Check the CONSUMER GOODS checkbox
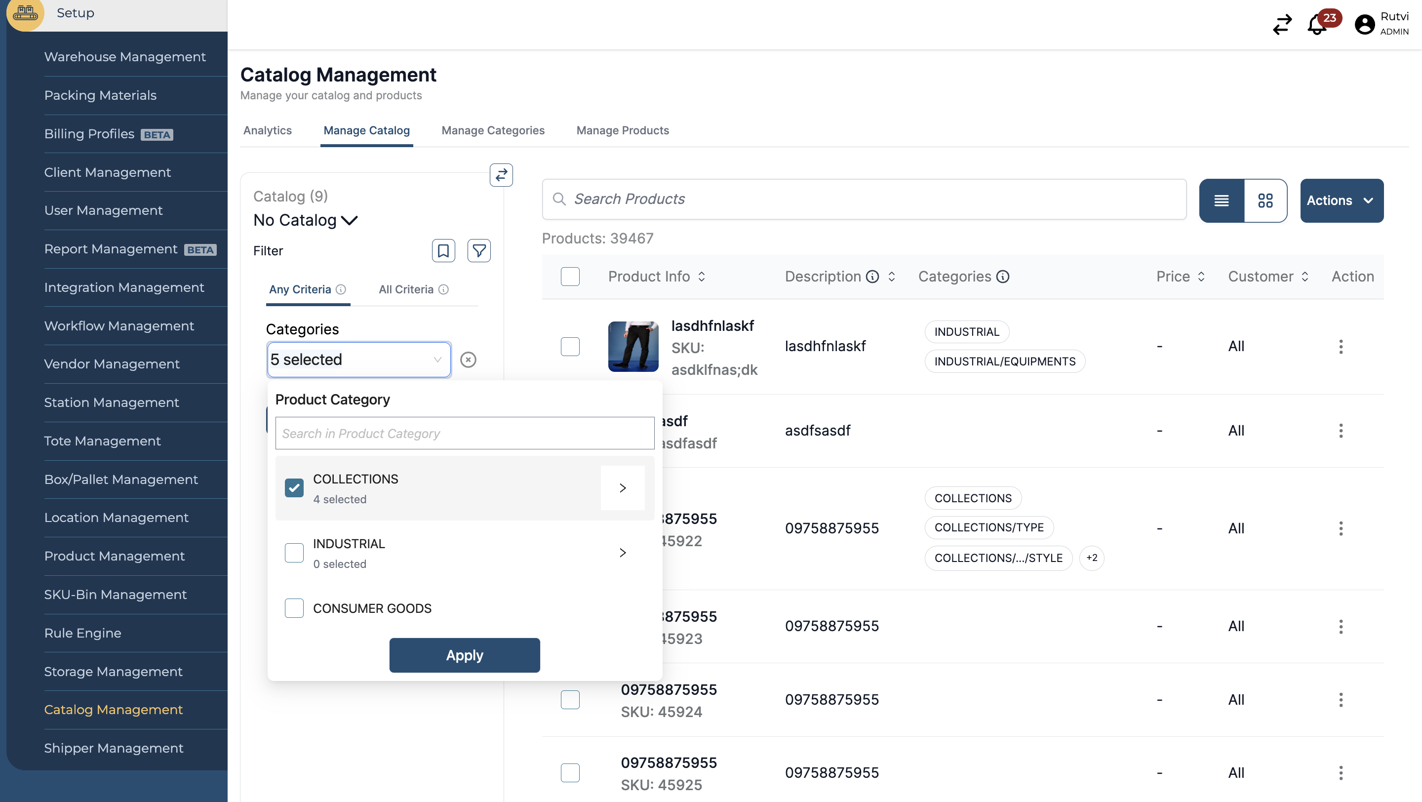The height and width of the screenshot is (802, 1422). (294, 608)
